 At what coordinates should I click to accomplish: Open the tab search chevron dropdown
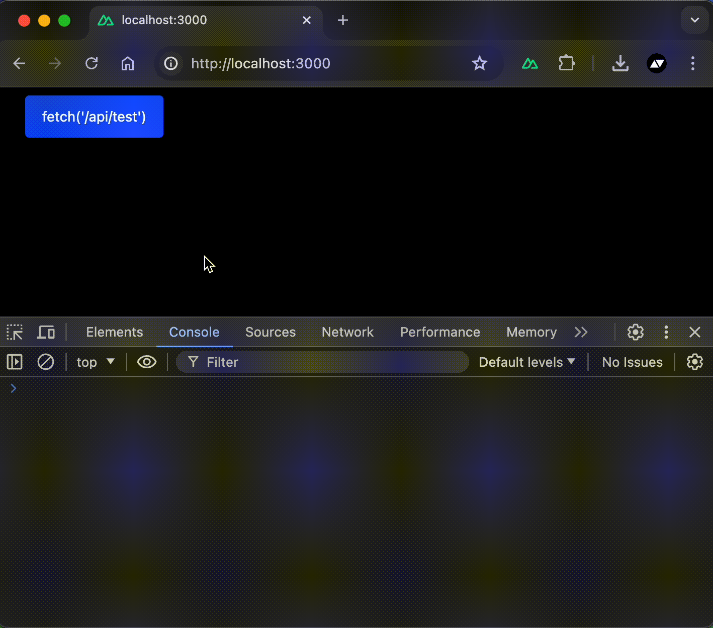695,20
